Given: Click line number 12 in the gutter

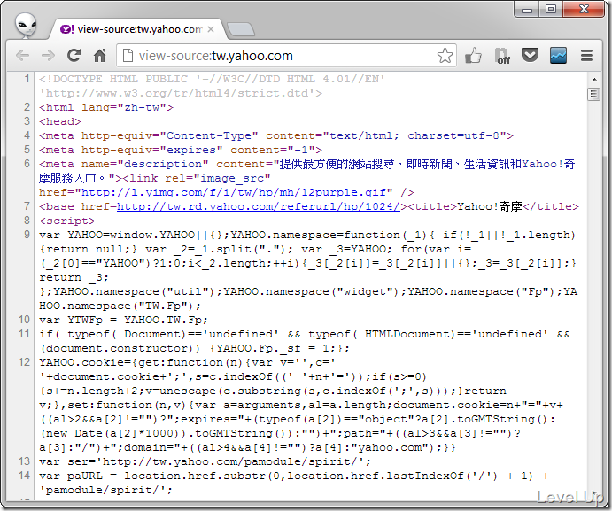Looking at the screenshot, I should 24,362.
